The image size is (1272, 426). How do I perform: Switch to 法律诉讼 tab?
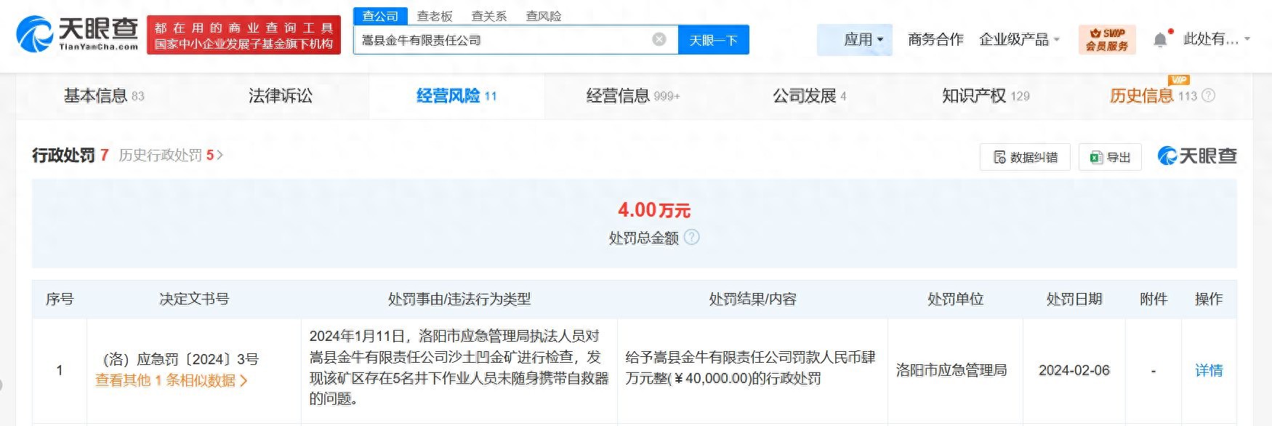(x=281, y=95)
